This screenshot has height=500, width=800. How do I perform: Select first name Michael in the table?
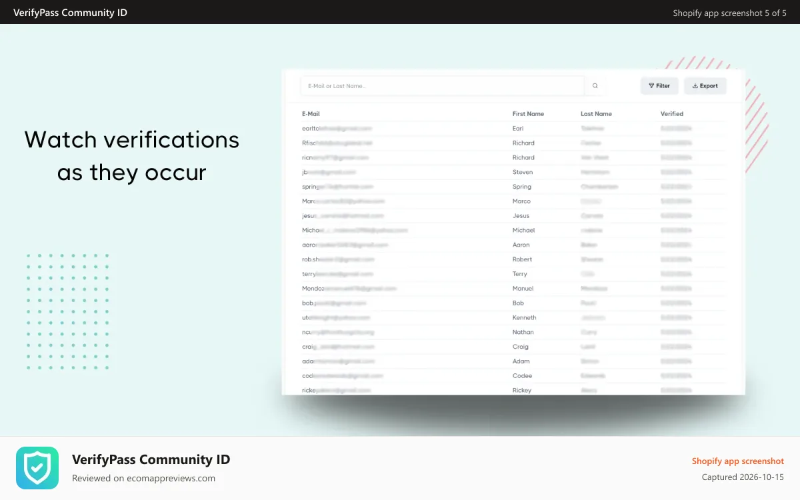pos(523,231)
